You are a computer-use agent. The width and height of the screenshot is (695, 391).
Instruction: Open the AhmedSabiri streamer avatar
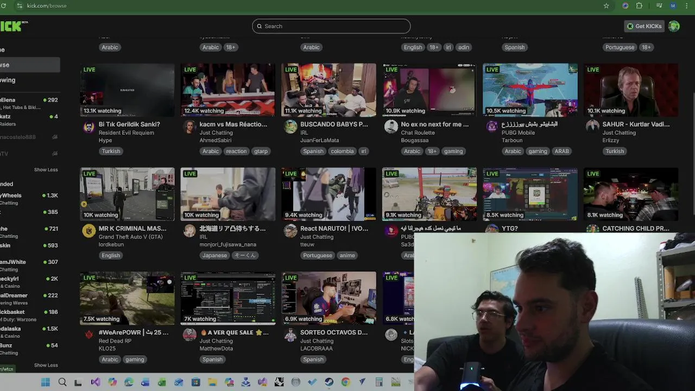tap(189, 127)
